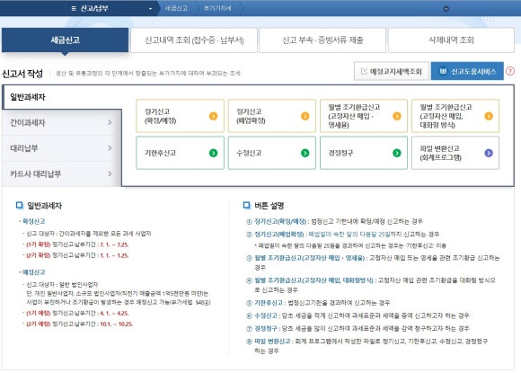The image size is (521, 373).
Task: Click the 확정신고 subheading text
Action: tap(33, 221)
